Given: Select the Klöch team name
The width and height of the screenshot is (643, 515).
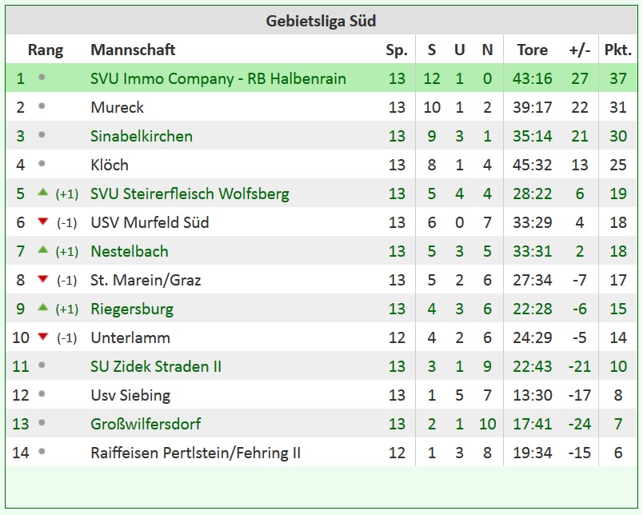Looking at the screenshot, I should [110, 165].
